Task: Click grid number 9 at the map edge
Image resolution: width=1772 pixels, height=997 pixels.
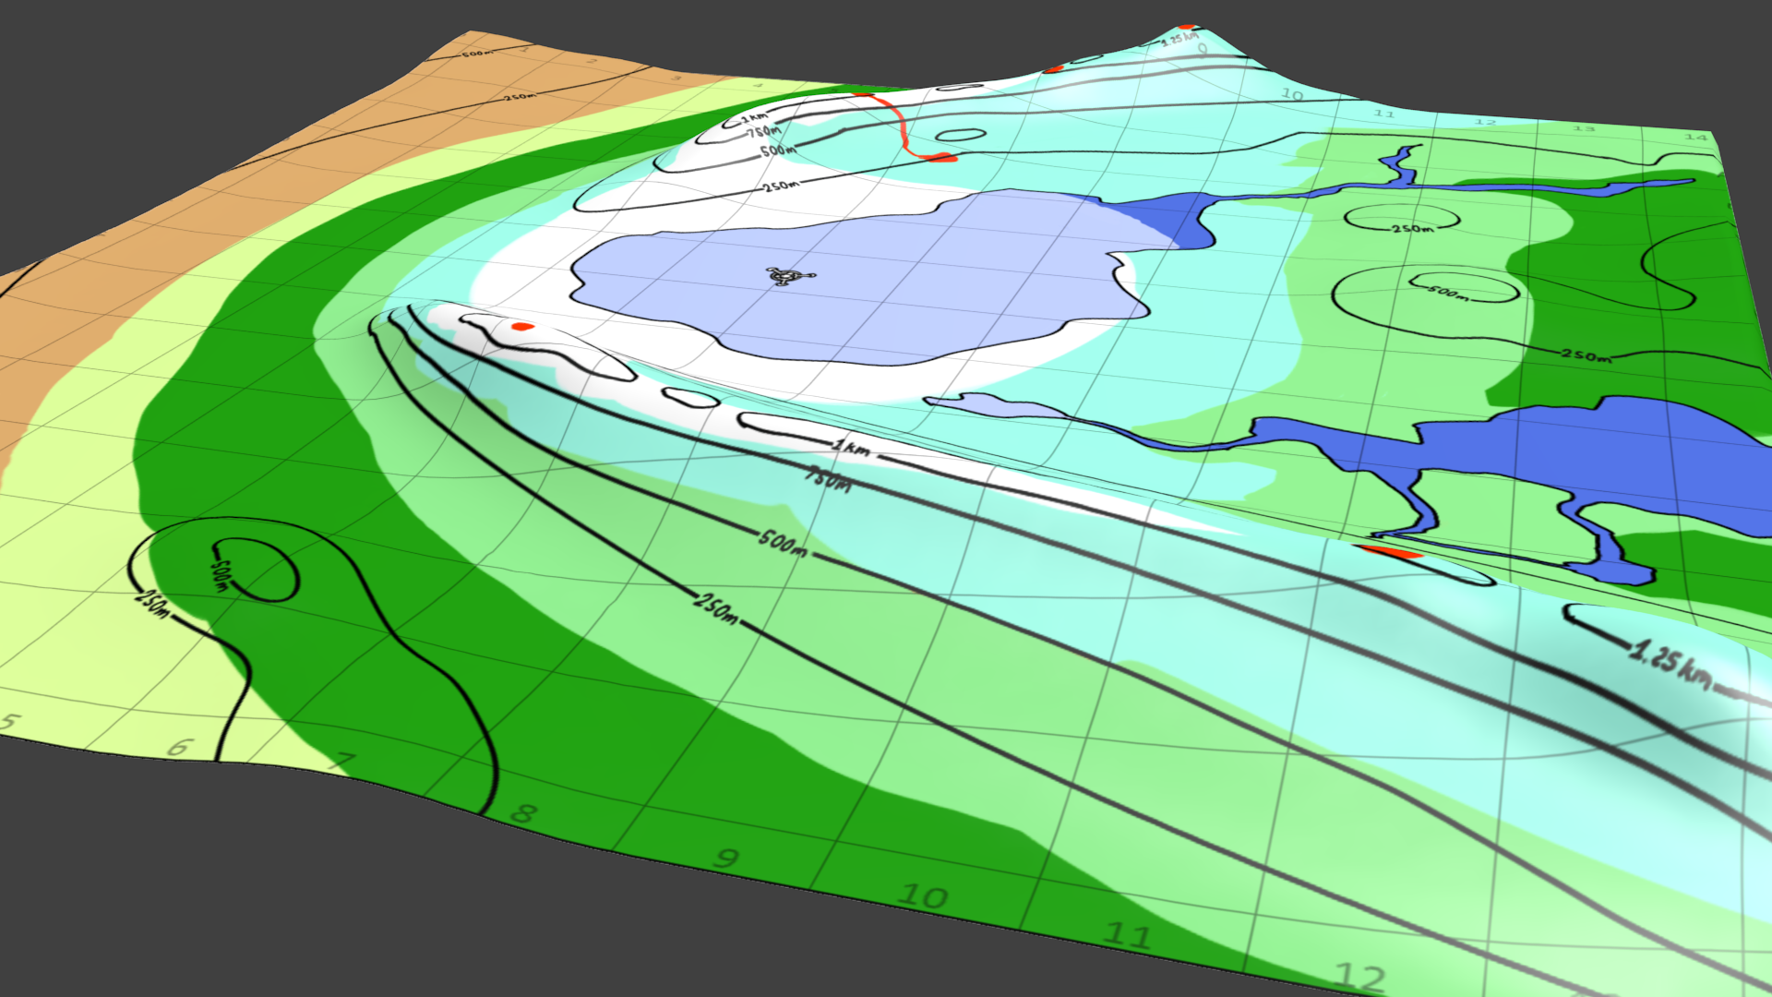Action: pyautogui.click(x=726, y=859)
